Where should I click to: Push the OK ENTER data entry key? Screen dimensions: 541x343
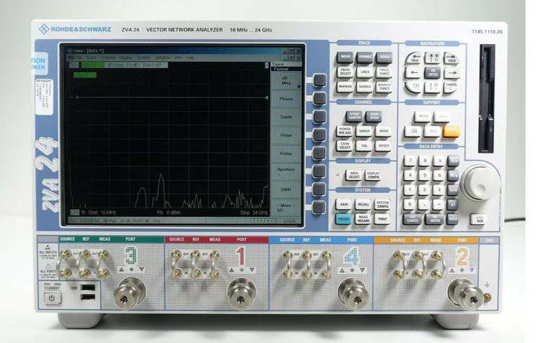click(x=434, y=219)
